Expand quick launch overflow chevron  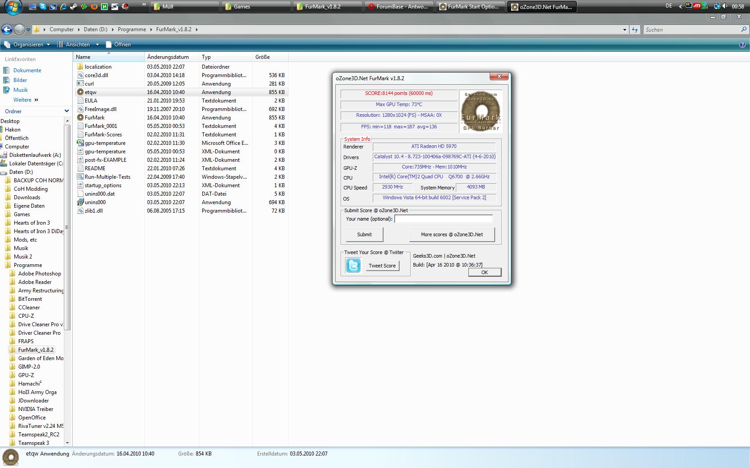pyautogui.click(x=144, y=4)
